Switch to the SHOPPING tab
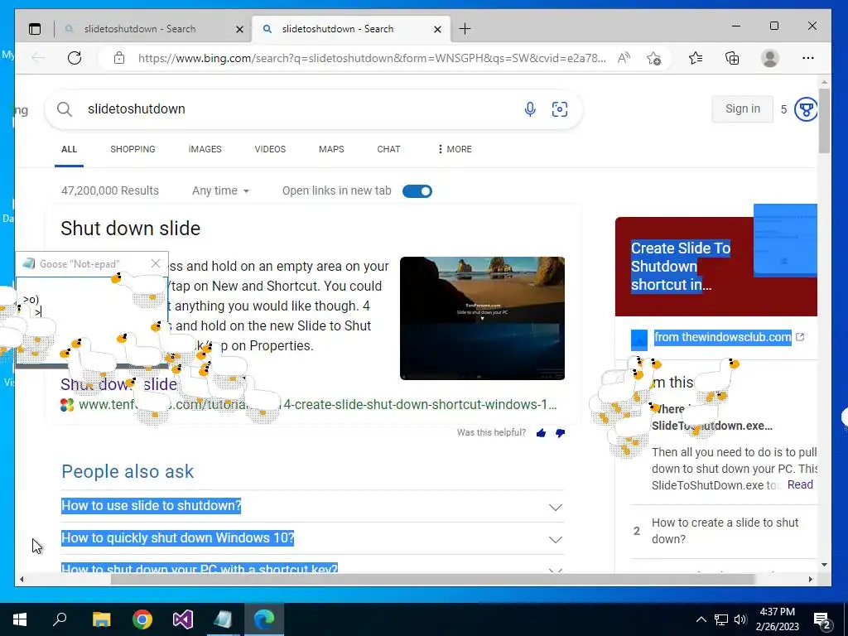Image resolution: width=848 pixels, height=636 pixels. tap(132, 149)
